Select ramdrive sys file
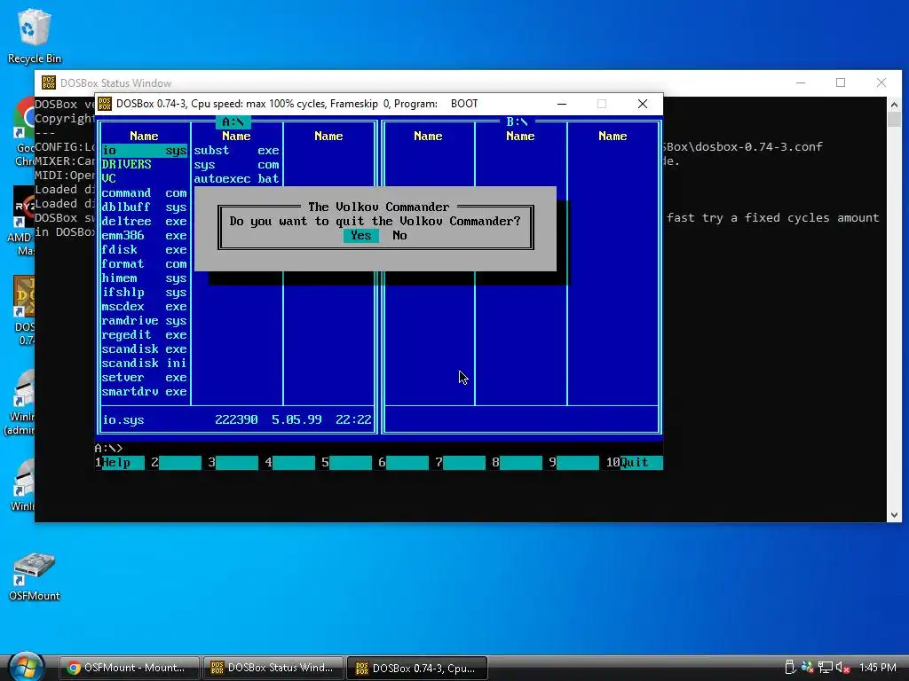The image size is (909, 681). click(145, 321)
